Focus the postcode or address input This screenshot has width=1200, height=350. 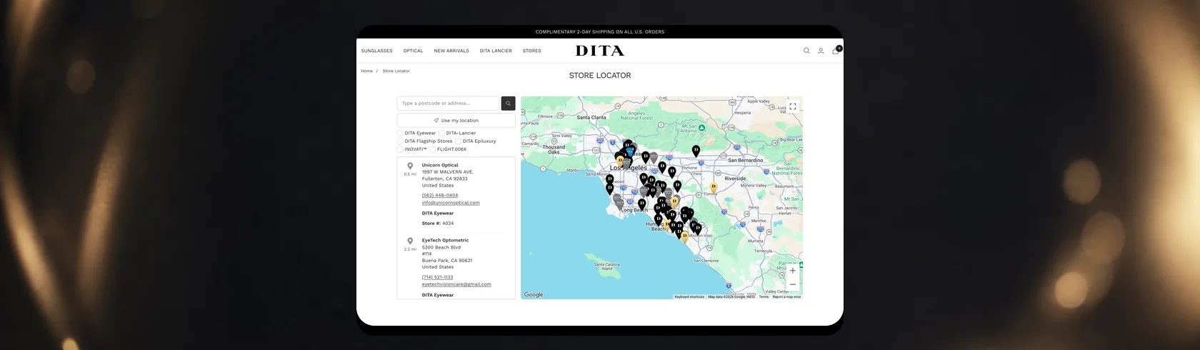pyautogui.click(x=448, y=104)
